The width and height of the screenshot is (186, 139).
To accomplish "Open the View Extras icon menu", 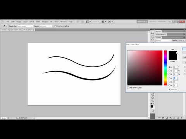I will click(88, 22).
